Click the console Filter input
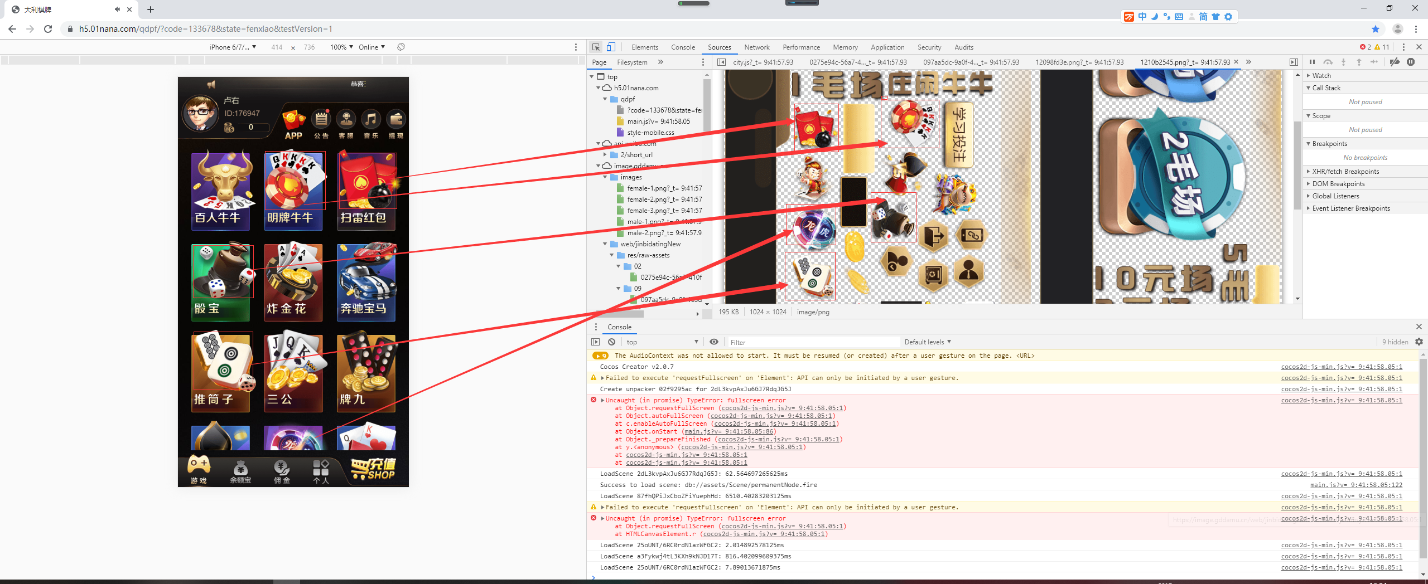The image size is (1428, 584). 814,342
